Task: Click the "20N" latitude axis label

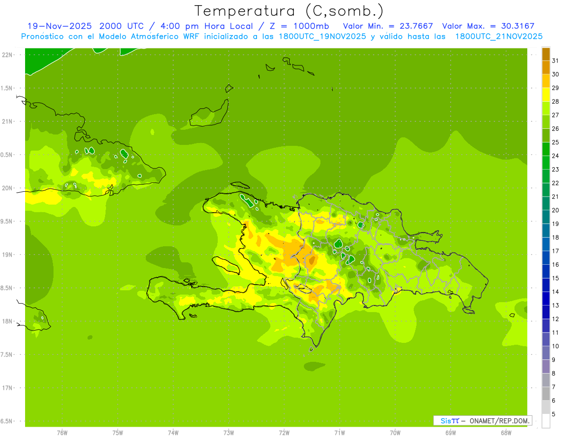Action: [8, 188]
